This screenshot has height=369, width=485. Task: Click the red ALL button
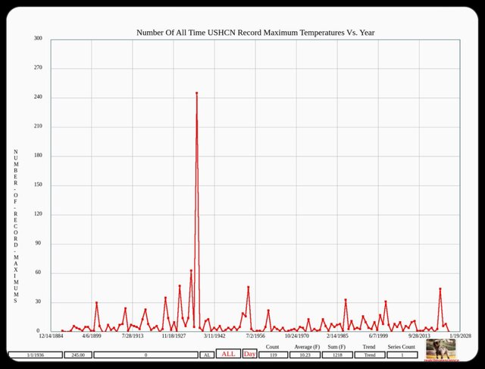(x=228, y=354)
